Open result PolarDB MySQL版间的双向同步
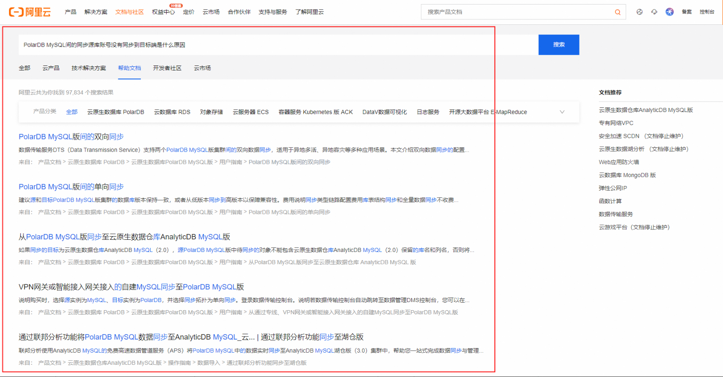The height and width of the screenshot is (377, 723). [71, 137]
